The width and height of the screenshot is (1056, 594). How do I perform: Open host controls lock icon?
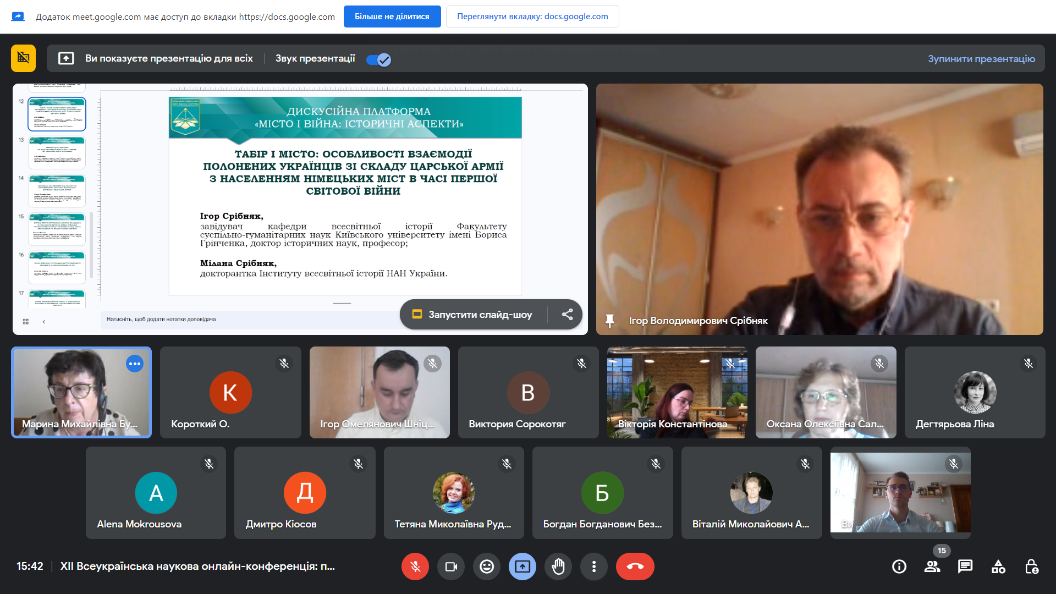[1032, 566]
